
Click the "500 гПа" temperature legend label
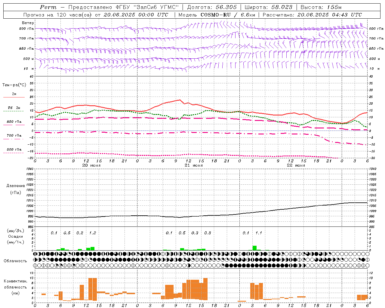[14, 149]
